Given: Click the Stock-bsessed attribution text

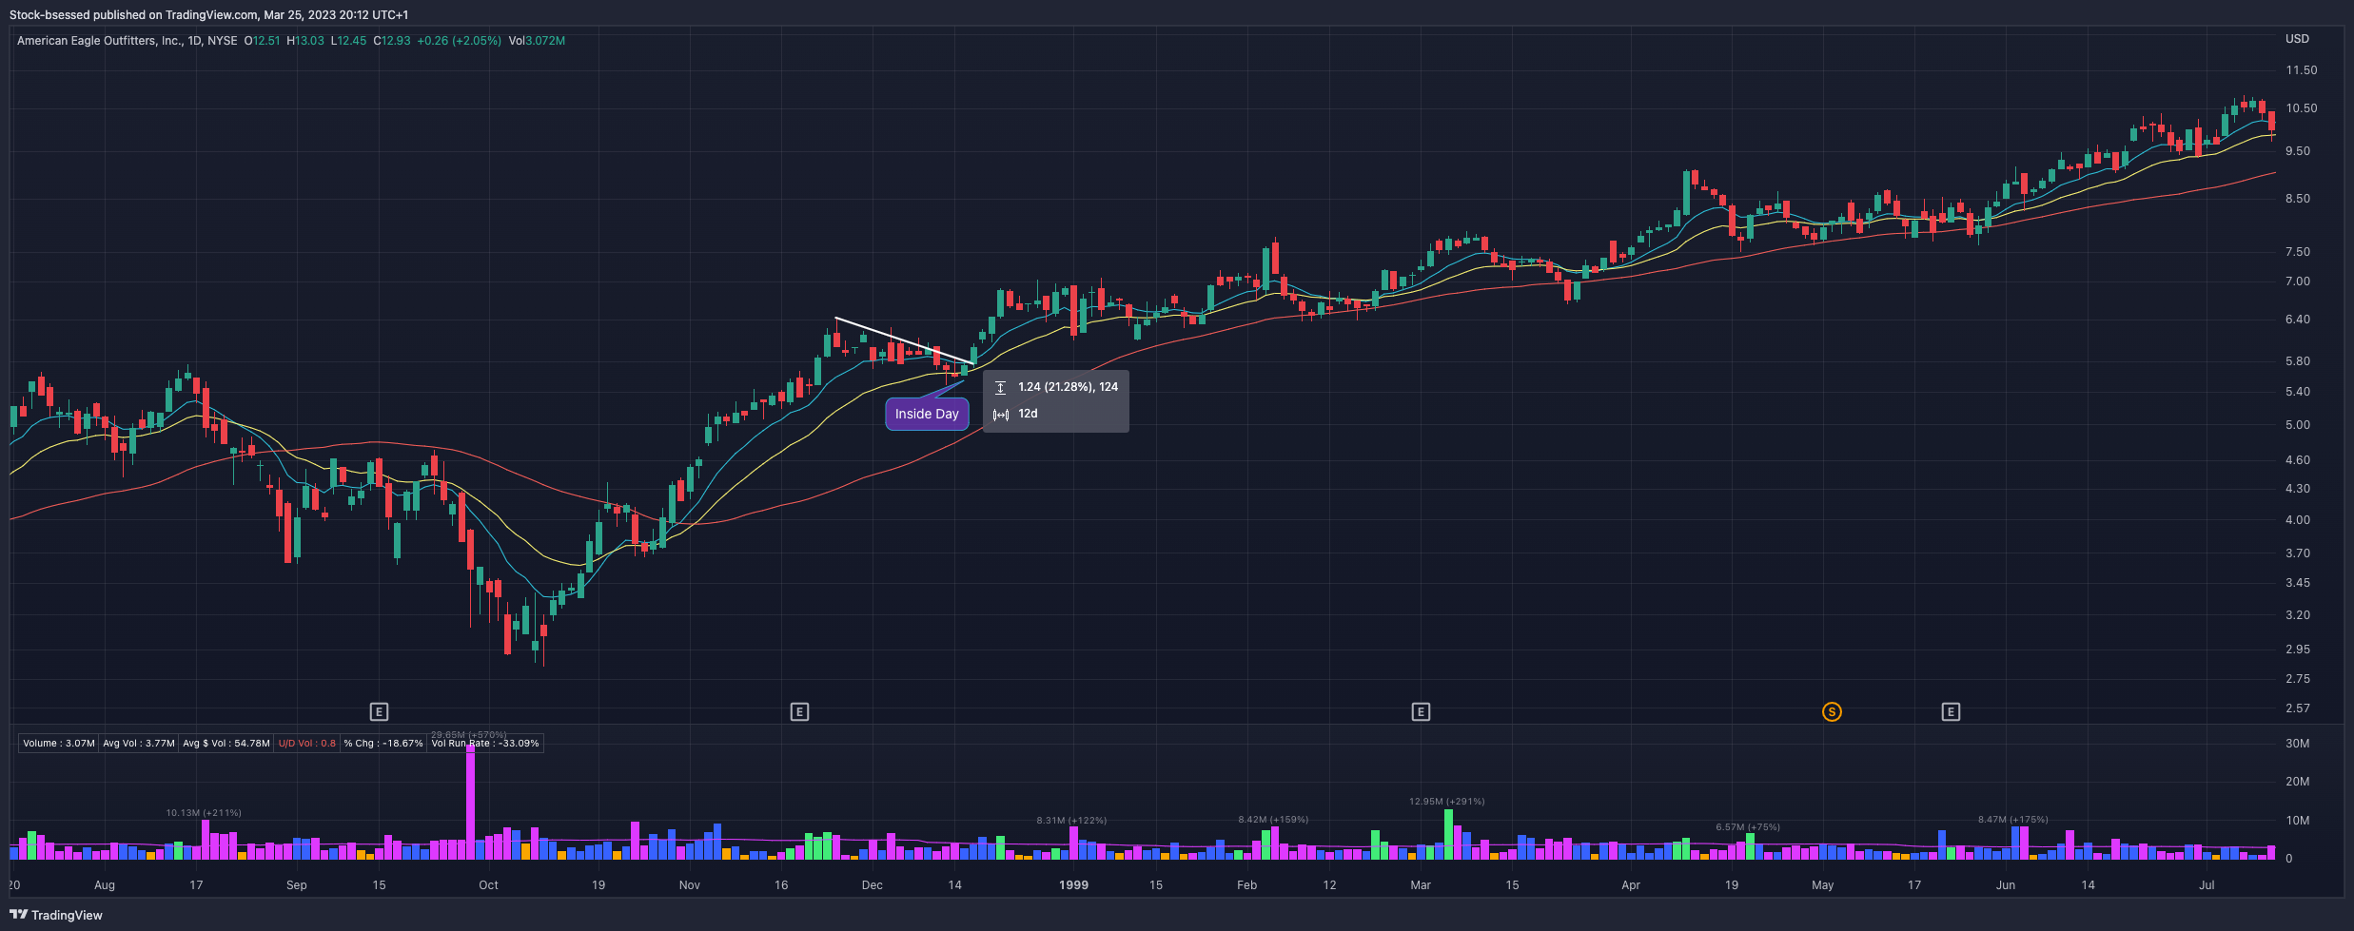Looking at the screenshot, I should (x=49, y=14).
